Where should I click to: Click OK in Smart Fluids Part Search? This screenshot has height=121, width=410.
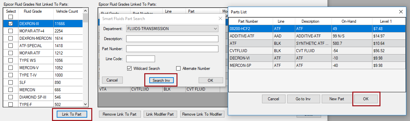coord(211,80)
